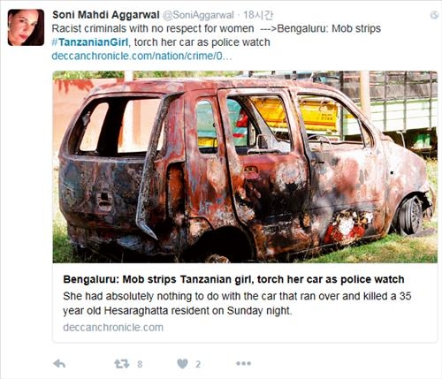Image resolution: width=442 pixels, height=379 pixels.
Task: Click the retweet count 8
Action: (140, 364)
